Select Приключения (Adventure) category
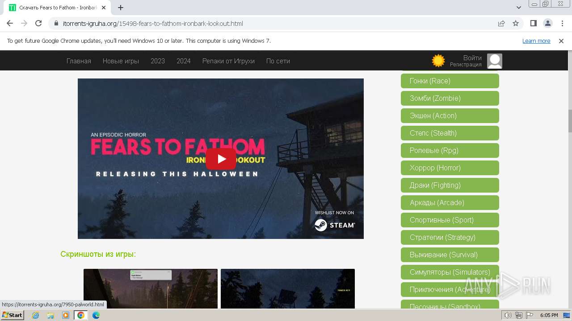Viewport: 572px width, 321px height. coord(450,289)
